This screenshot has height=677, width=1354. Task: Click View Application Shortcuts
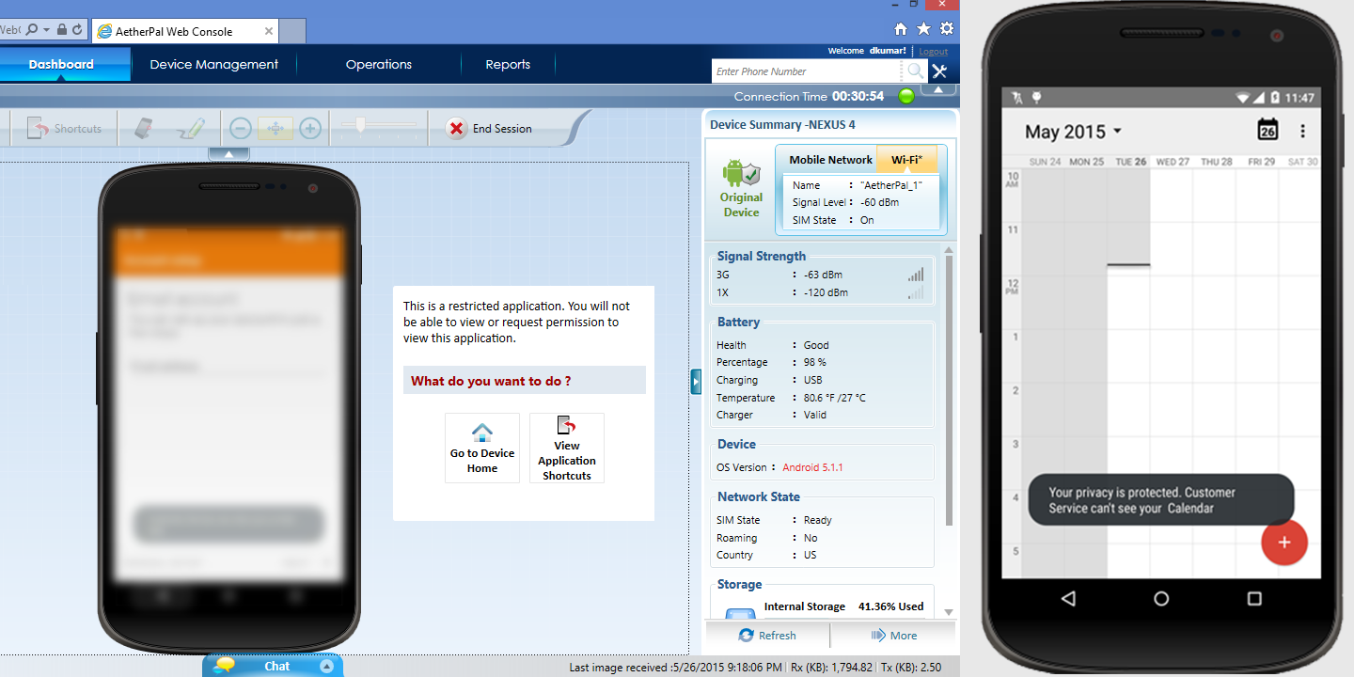[567, 448]
